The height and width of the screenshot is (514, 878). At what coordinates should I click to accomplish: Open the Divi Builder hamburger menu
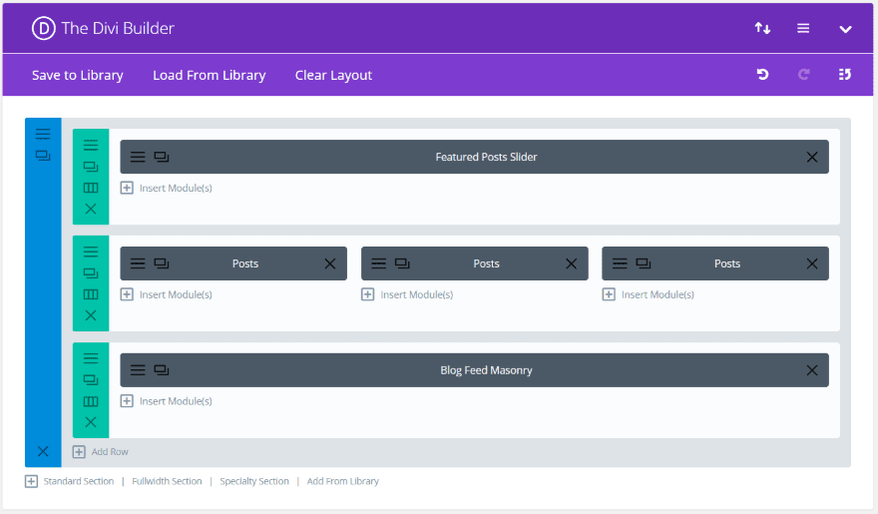pos(803,28)
